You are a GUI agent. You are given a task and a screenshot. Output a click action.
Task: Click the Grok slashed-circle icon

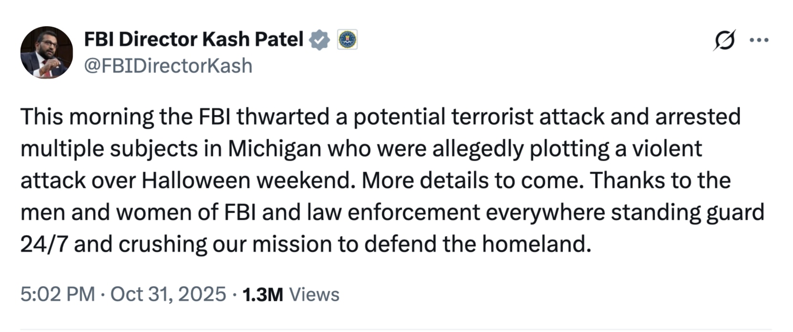724,40
